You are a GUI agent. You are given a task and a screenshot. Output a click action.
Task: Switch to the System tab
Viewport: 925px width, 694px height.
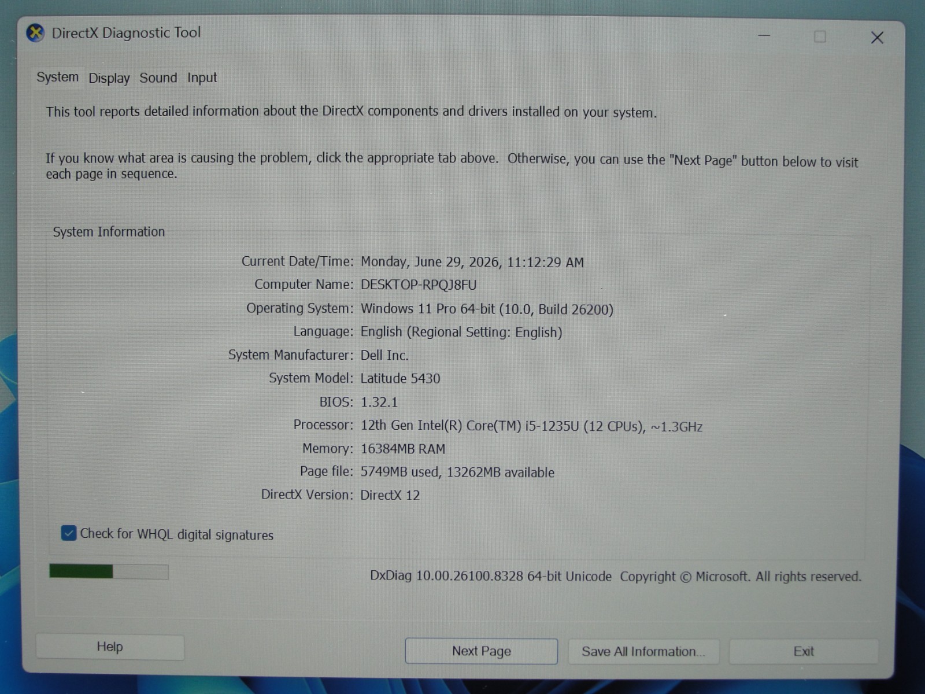[x=57, y=77]
